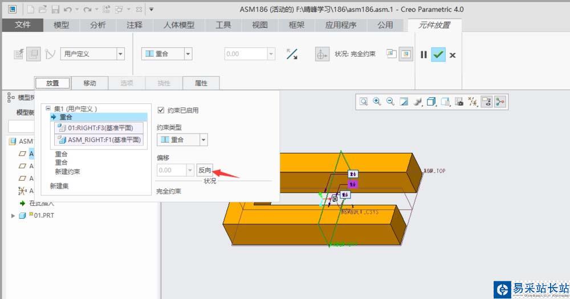Toggle show component in separate window icon
This screenshot has height=299, width=570.
391,53
